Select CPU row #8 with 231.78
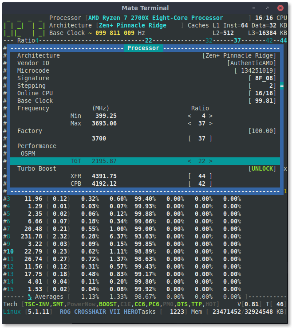Viewport: 292px width, 328px height. (x=122, y=236)
